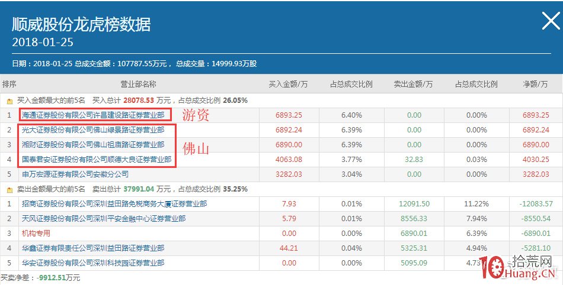Select buy amount 4063.08 cell
The height and width of the screenshot is (285, 563).
pyautogui.click(x=289, y=159)
